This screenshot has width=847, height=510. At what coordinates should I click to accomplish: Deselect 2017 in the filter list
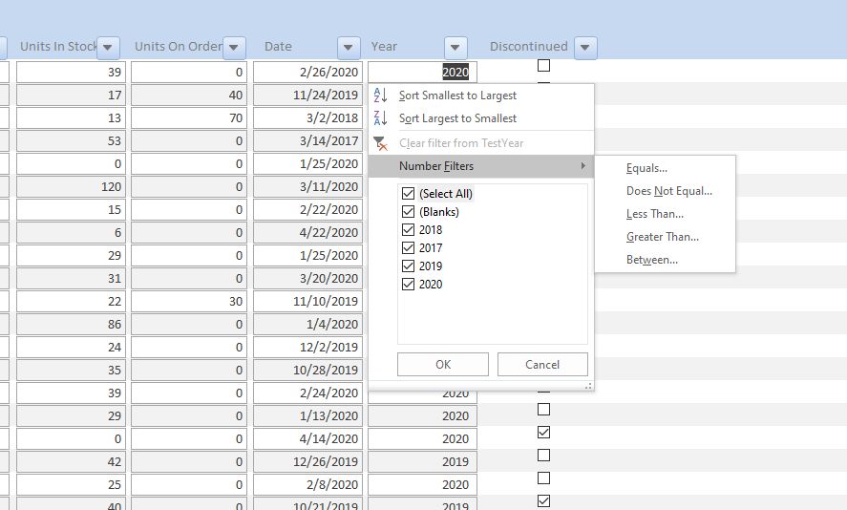click(409, 248)
